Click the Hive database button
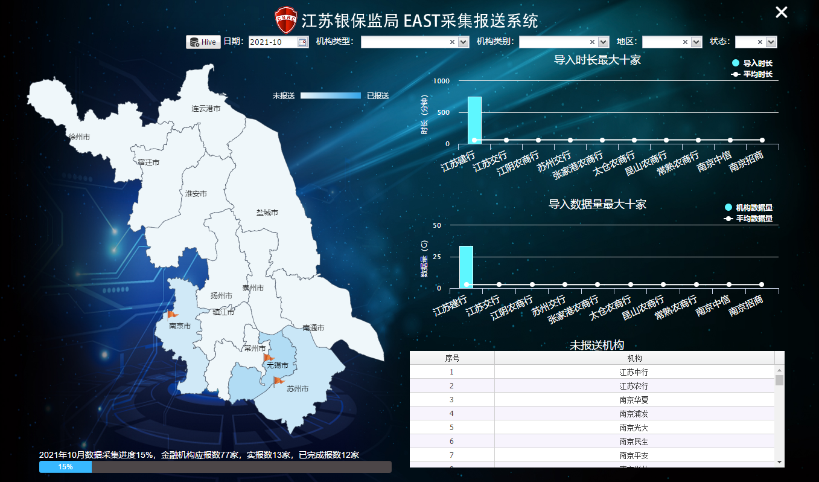Image resolution: width=819 pixels, height=482 pixels. pyautogui.click(x=203, y=42)
